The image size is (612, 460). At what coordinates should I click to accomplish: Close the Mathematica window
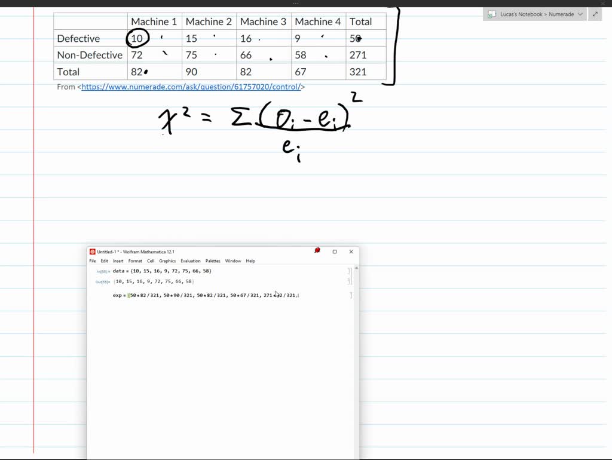[x=351, y=252]
